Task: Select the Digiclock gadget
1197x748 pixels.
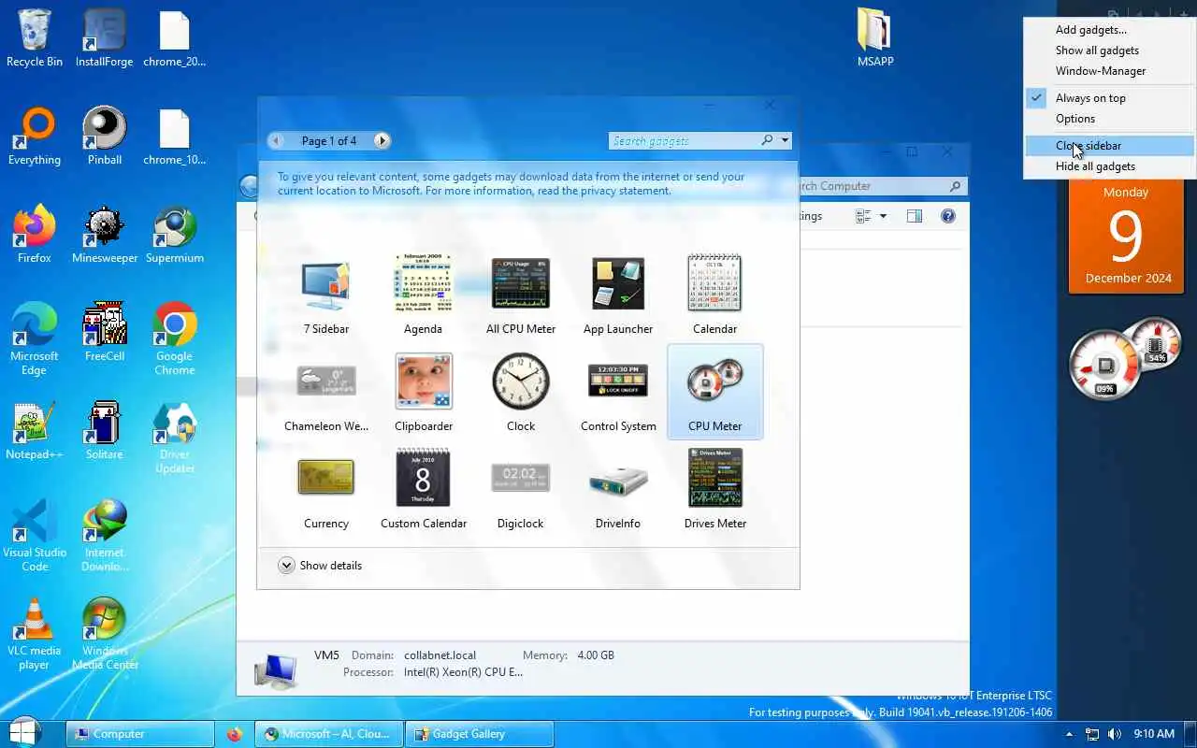Action: click(x=521, y=489)
